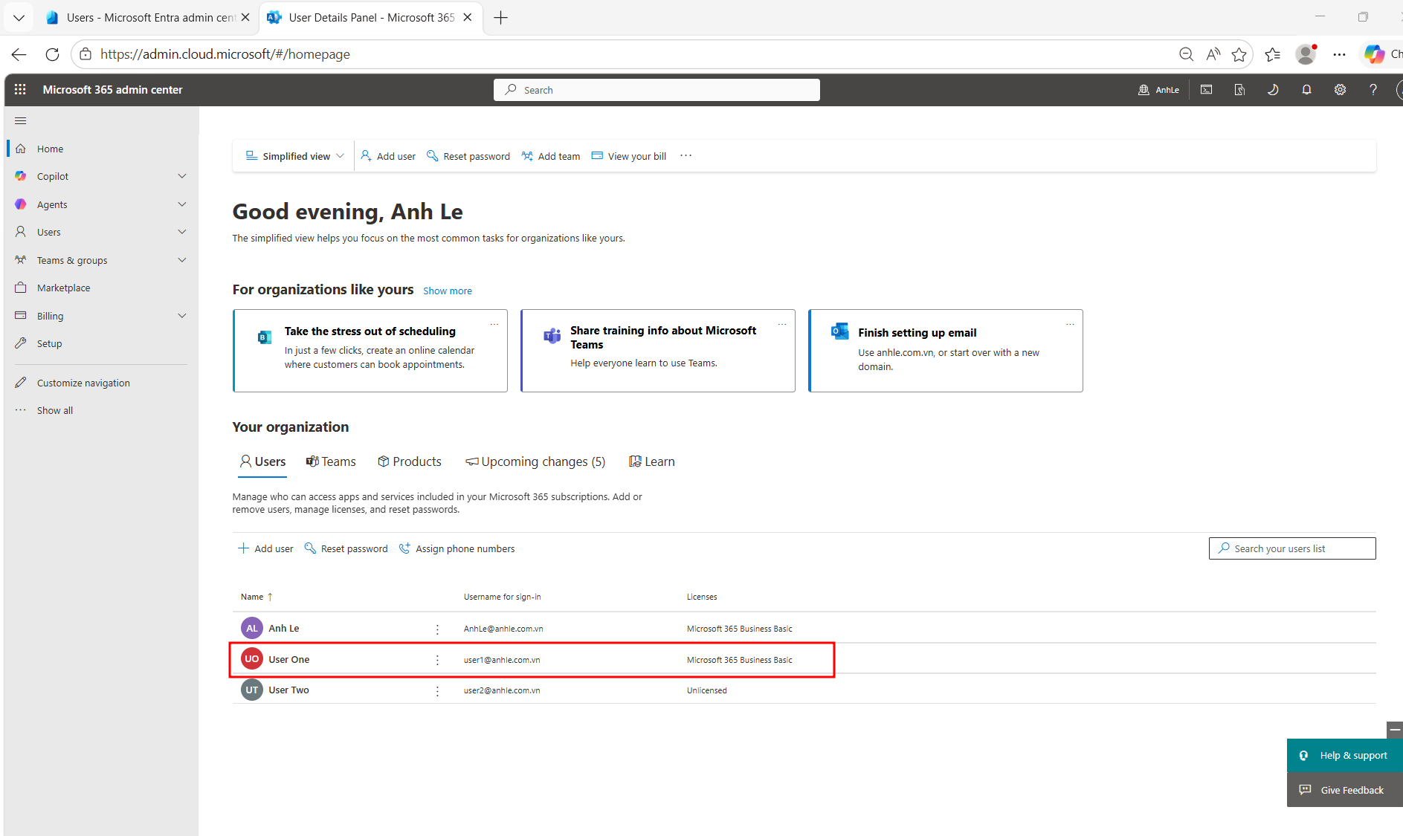The height and width of the screenshot is (836, 1403).
Task: Click Assign phone numbers
Action: tap(457, 548)
